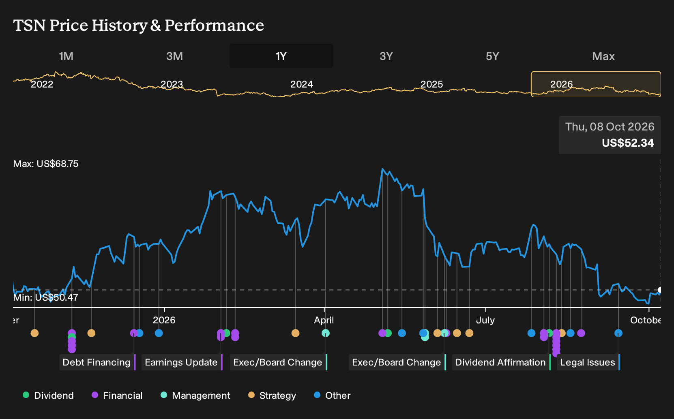Screen dimensions: 674x419
Task: Open the Dividend Affirmation event label
Action: 501,362
